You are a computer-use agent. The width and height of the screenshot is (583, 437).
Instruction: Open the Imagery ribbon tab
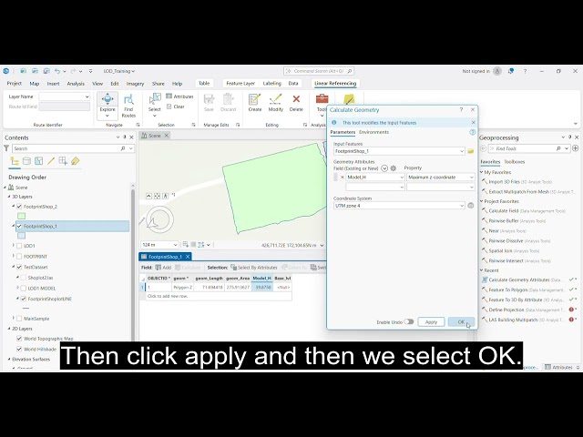[135, 84]
